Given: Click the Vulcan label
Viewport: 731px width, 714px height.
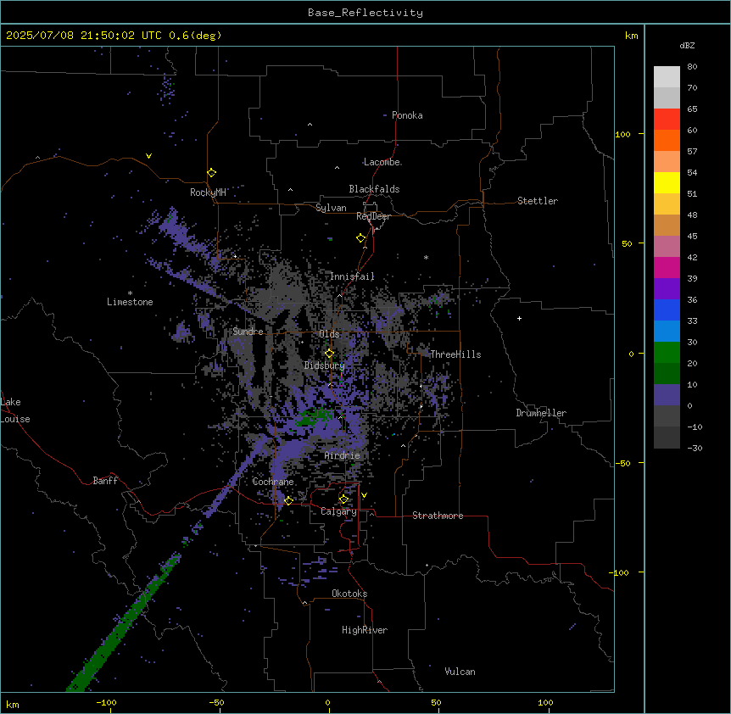Looking at the screenshot, I should click(460, 672).
